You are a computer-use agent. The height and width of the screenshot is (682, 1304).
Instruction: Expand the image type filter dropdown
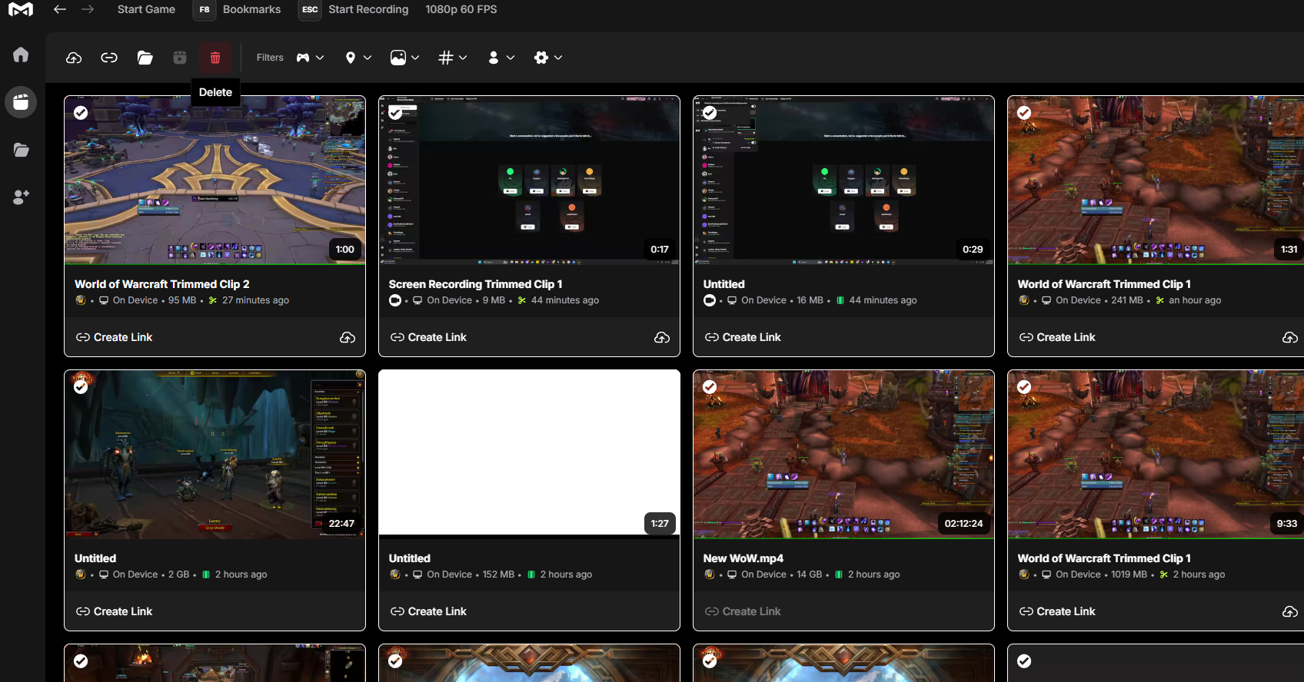coord(405,58)
